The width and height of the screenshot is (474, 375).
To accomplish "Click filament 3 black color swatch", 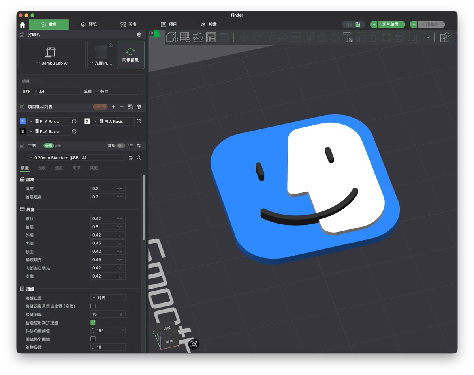I will pyautogui.click(x=23, y=131).
